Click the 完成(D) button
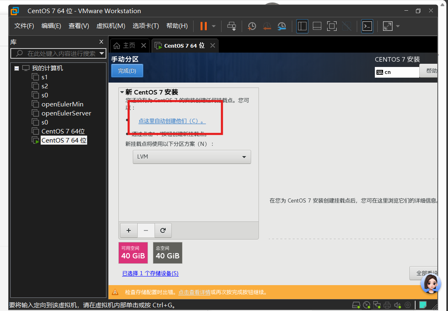This screenshot has height=311, width=448. click(127, 71)
